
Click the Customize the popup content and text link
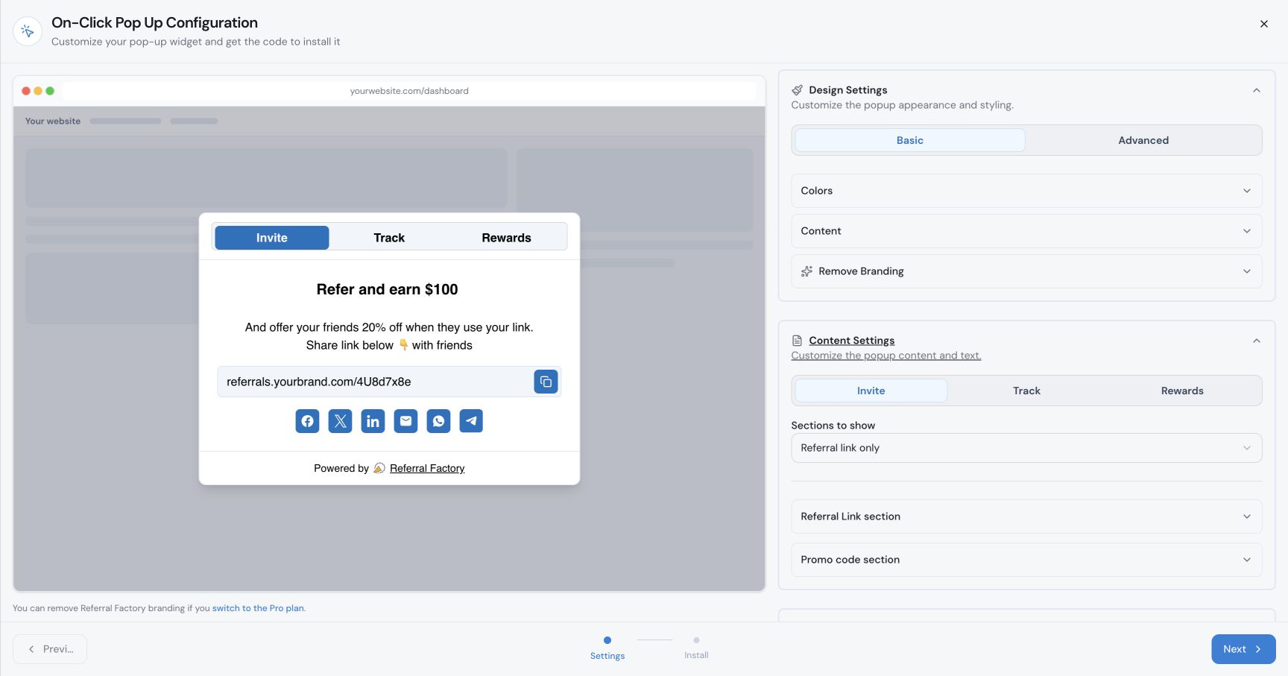tap(886, 356)
